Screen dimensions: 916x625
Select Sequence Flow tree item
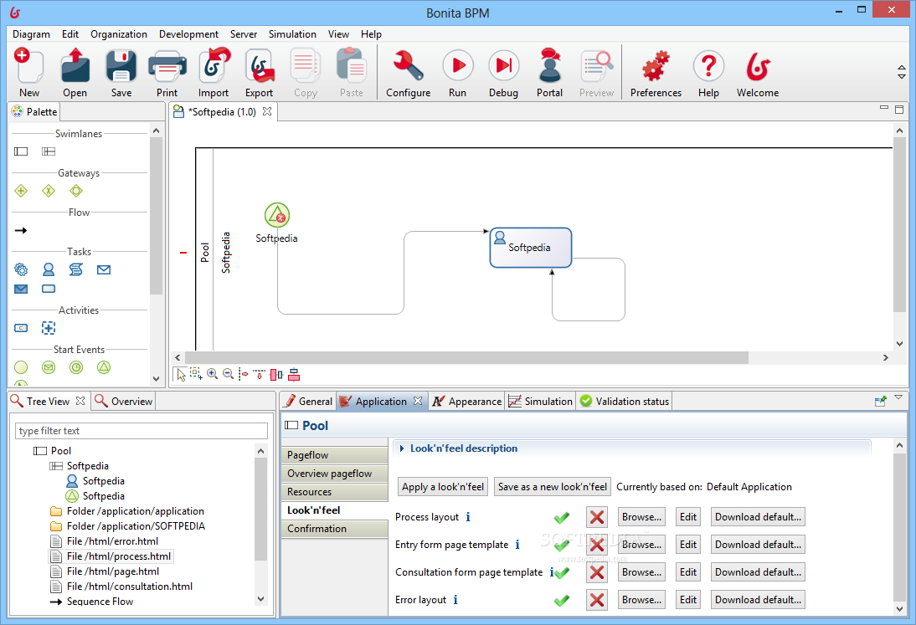(x=92, y=601)
